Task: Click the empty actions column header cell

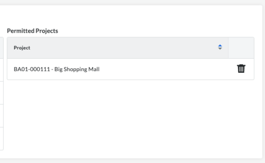Action: coord(241,48)
